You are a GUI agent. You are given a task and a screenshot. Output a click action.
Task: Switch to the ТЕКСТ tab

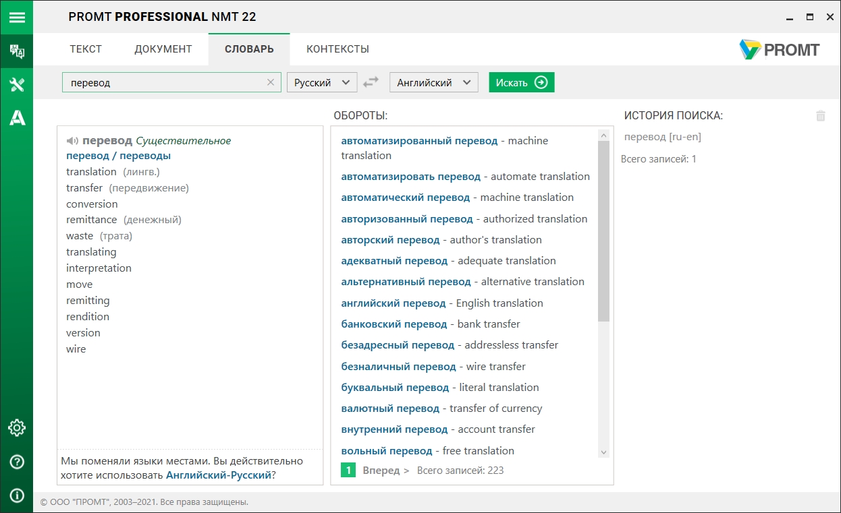point(86,49)
